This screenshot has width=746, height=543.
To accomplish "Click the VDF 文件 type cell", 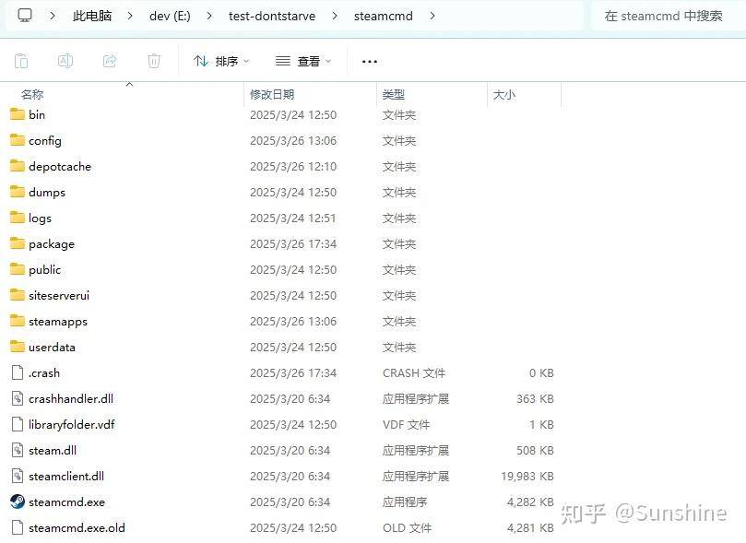I will 407,424.
